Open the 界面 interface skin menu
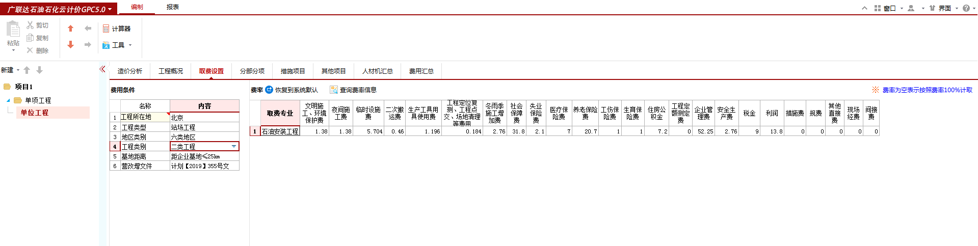978x246 pixels. [x=944, y=8]
